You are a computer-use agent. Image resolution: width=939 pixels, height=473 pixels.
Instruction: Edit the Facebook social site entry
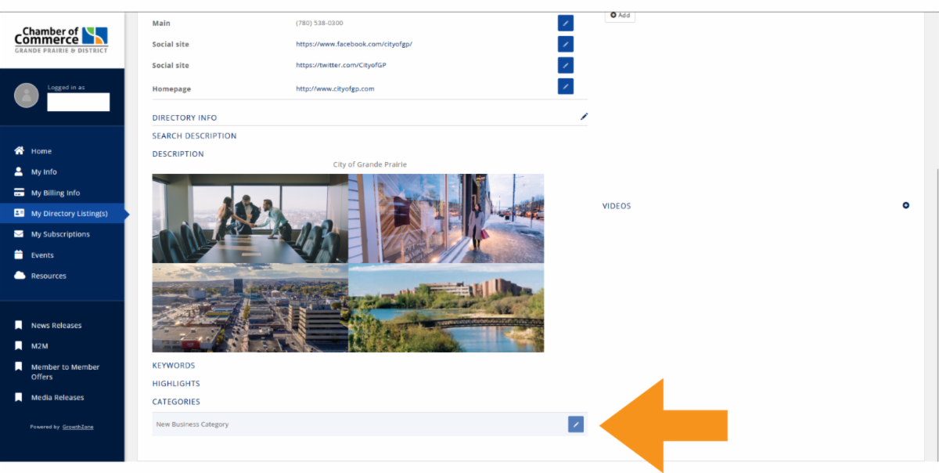(565, 44)
